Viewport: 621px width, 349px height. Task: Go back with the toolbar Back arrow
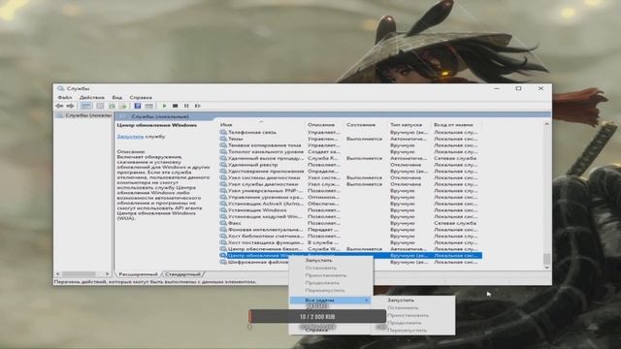point(59,106)
